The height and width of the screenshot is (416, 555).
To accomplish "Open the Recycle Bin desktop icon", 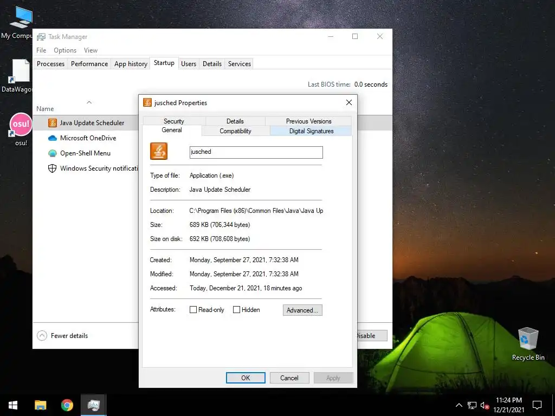I will (528, 344).
